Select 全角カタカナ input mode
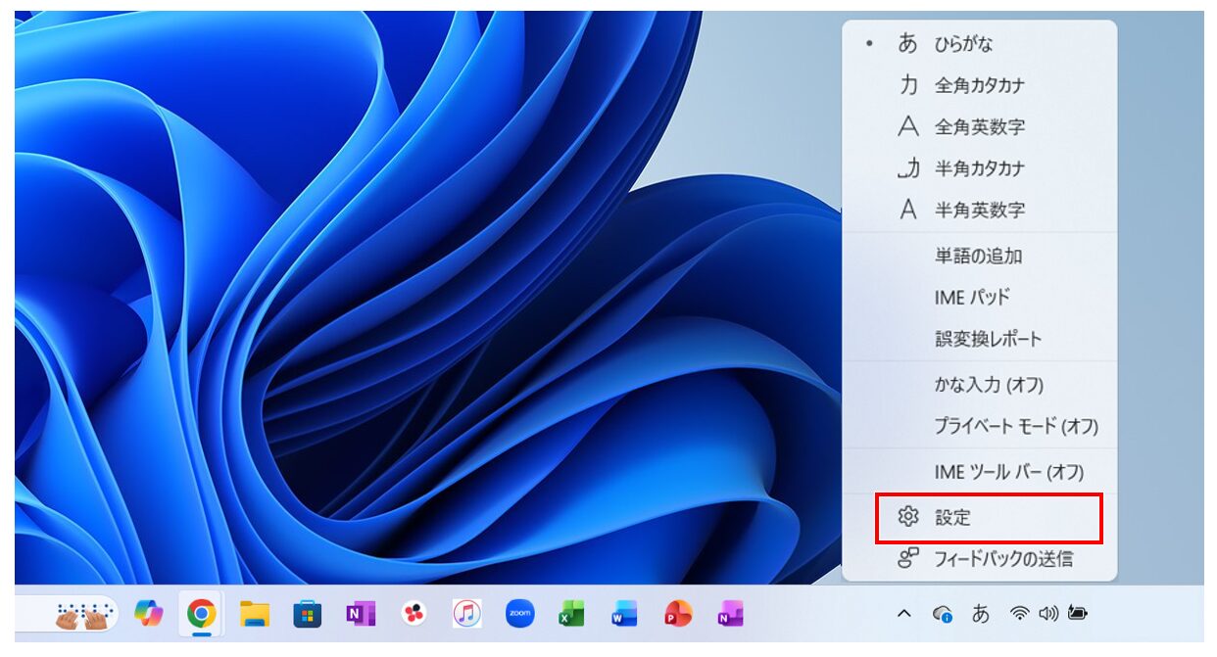The image size is (1217, 657). click(x=979, y=86)
